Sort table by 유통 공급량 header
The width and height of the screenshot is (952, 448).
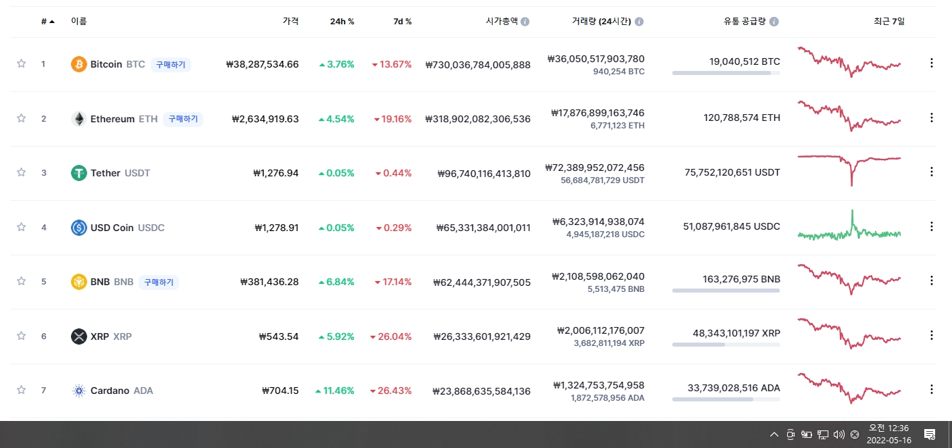click(x=745, y=22)
